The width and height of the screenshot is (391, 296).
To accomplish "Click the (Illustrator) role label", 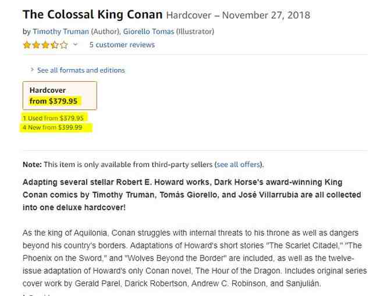I will click(195, 31).
